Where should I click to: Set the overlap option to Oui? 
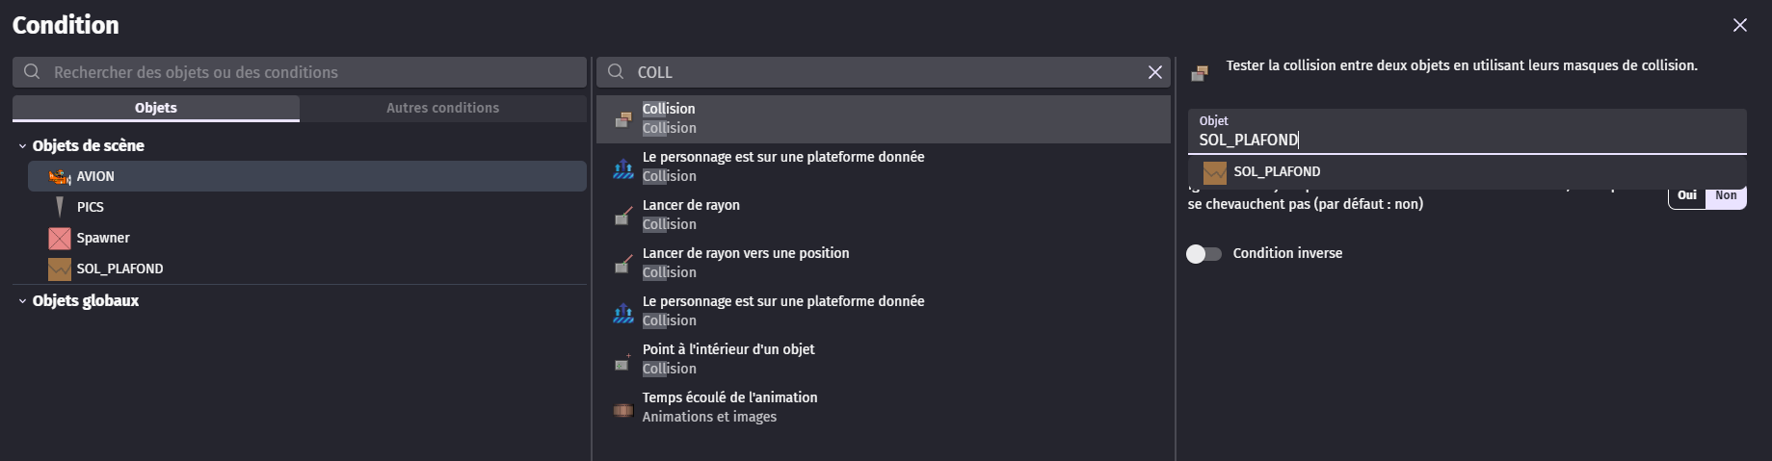coord(1687,195)
